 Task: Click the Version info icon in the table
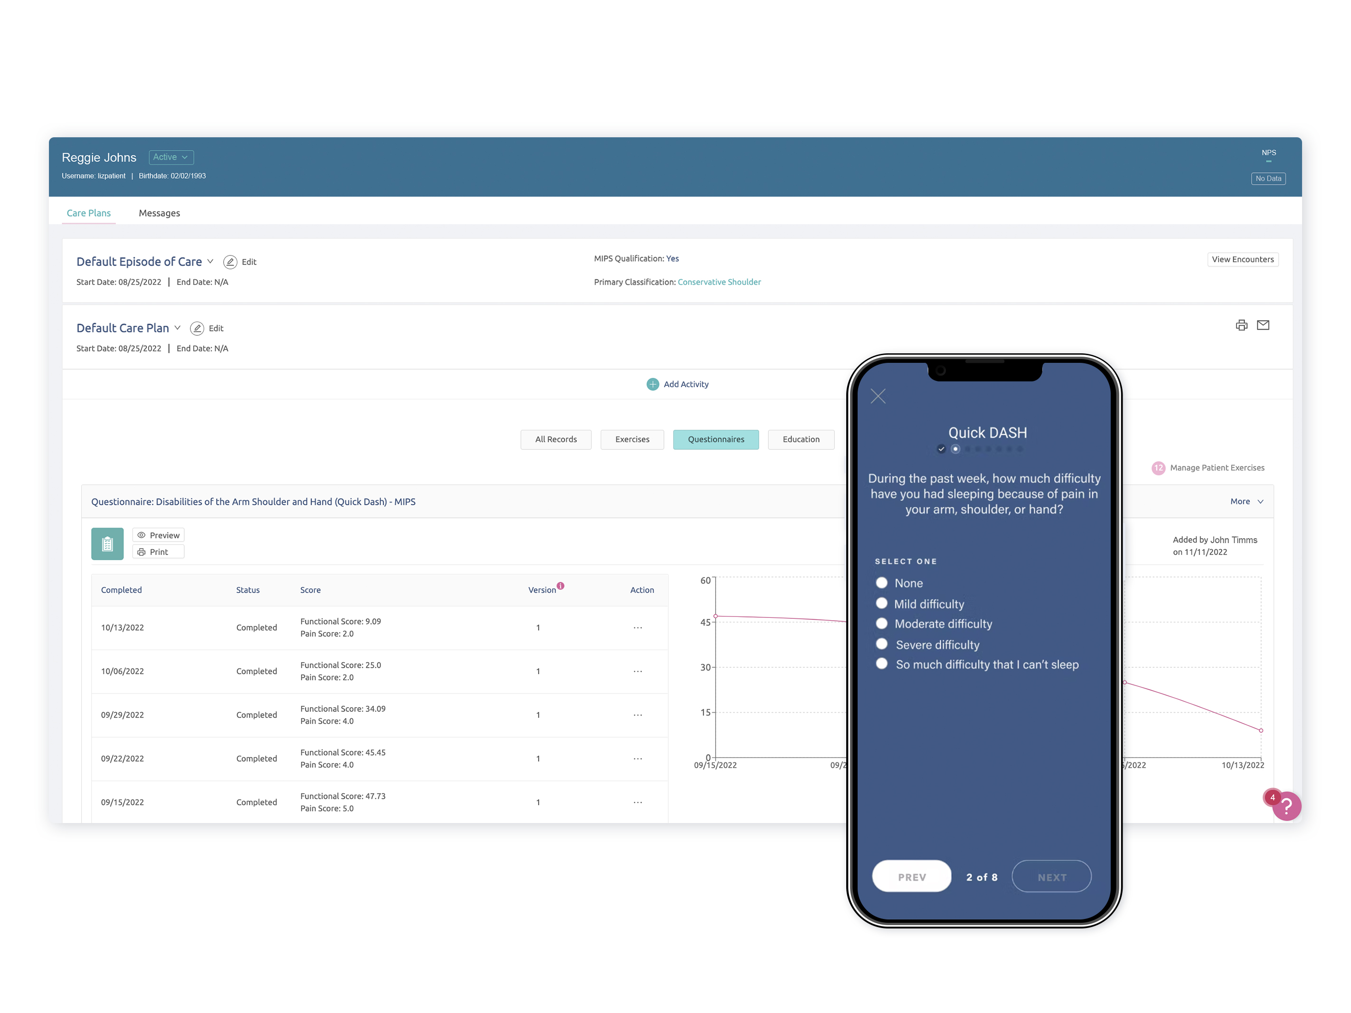click(561, 585)
